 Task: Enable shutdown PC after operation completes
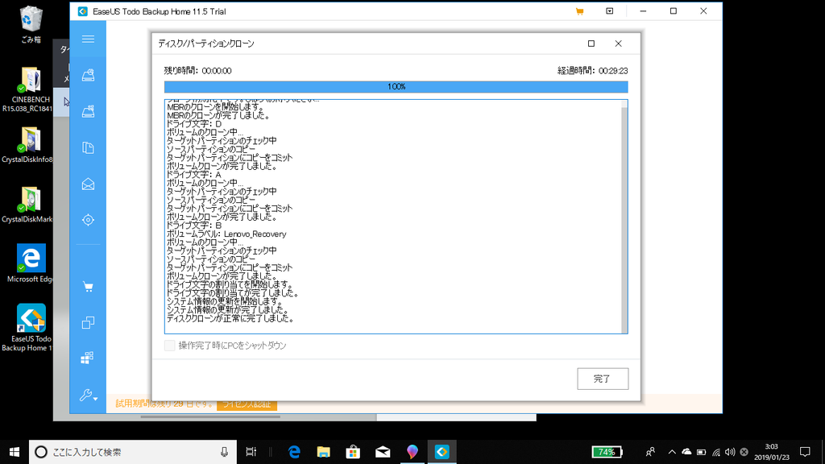coord(170,345)
